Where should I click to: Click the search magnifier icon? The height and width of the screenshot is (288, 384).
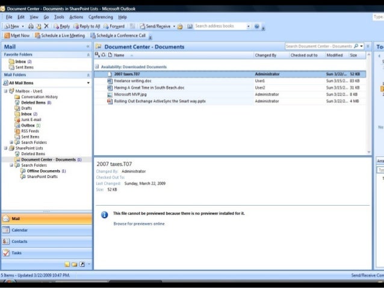(x=356, y=46)
